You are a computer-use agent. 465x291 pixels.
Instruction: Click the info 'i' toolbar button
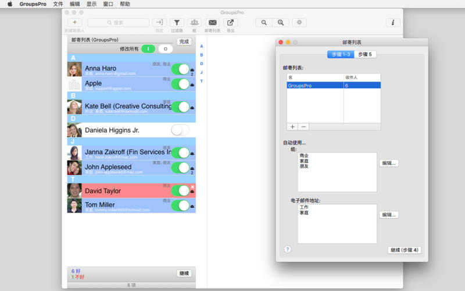tap(393, 22)
